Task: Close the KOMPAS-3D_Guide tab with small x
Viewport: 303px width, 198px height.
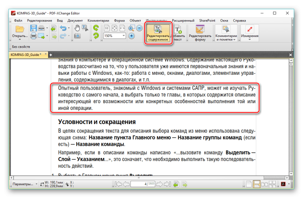Action: [45, 54]
